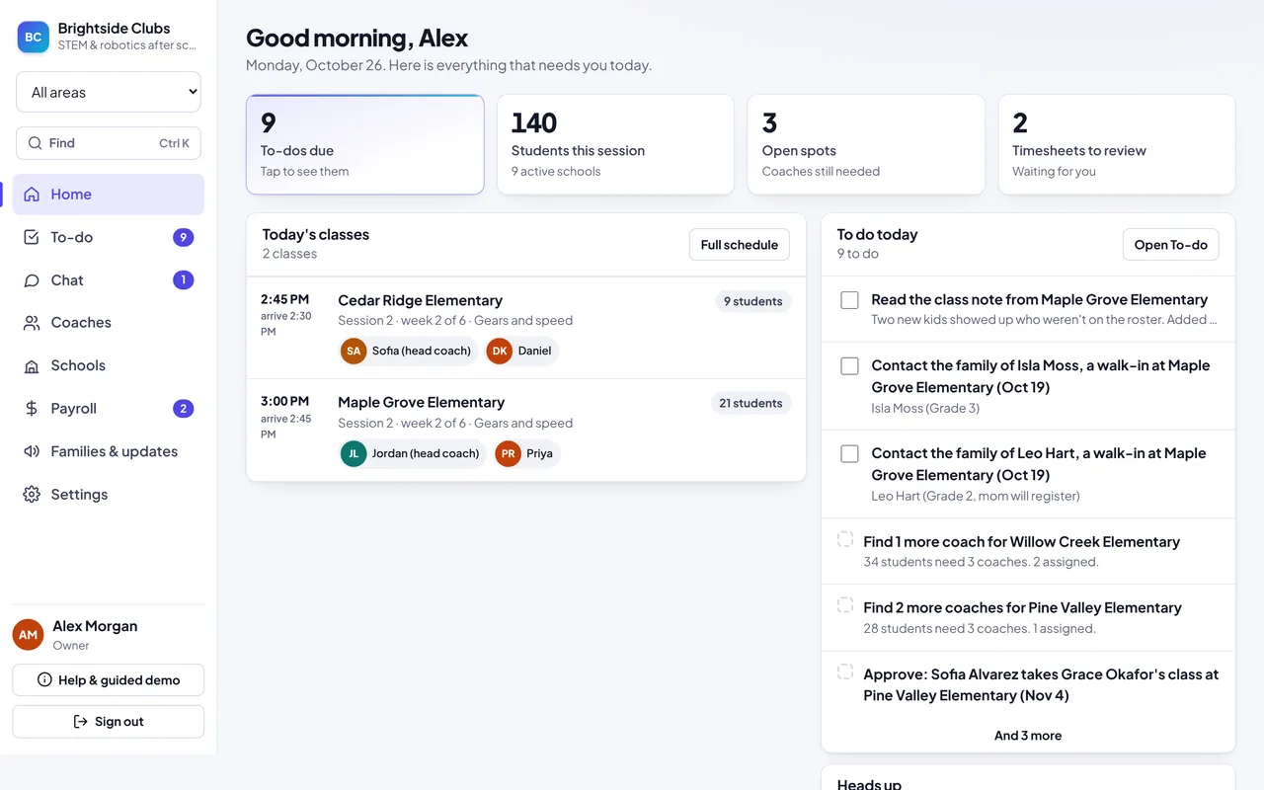
Task: Click the Find search field
Action: click(x=109, y=143)
